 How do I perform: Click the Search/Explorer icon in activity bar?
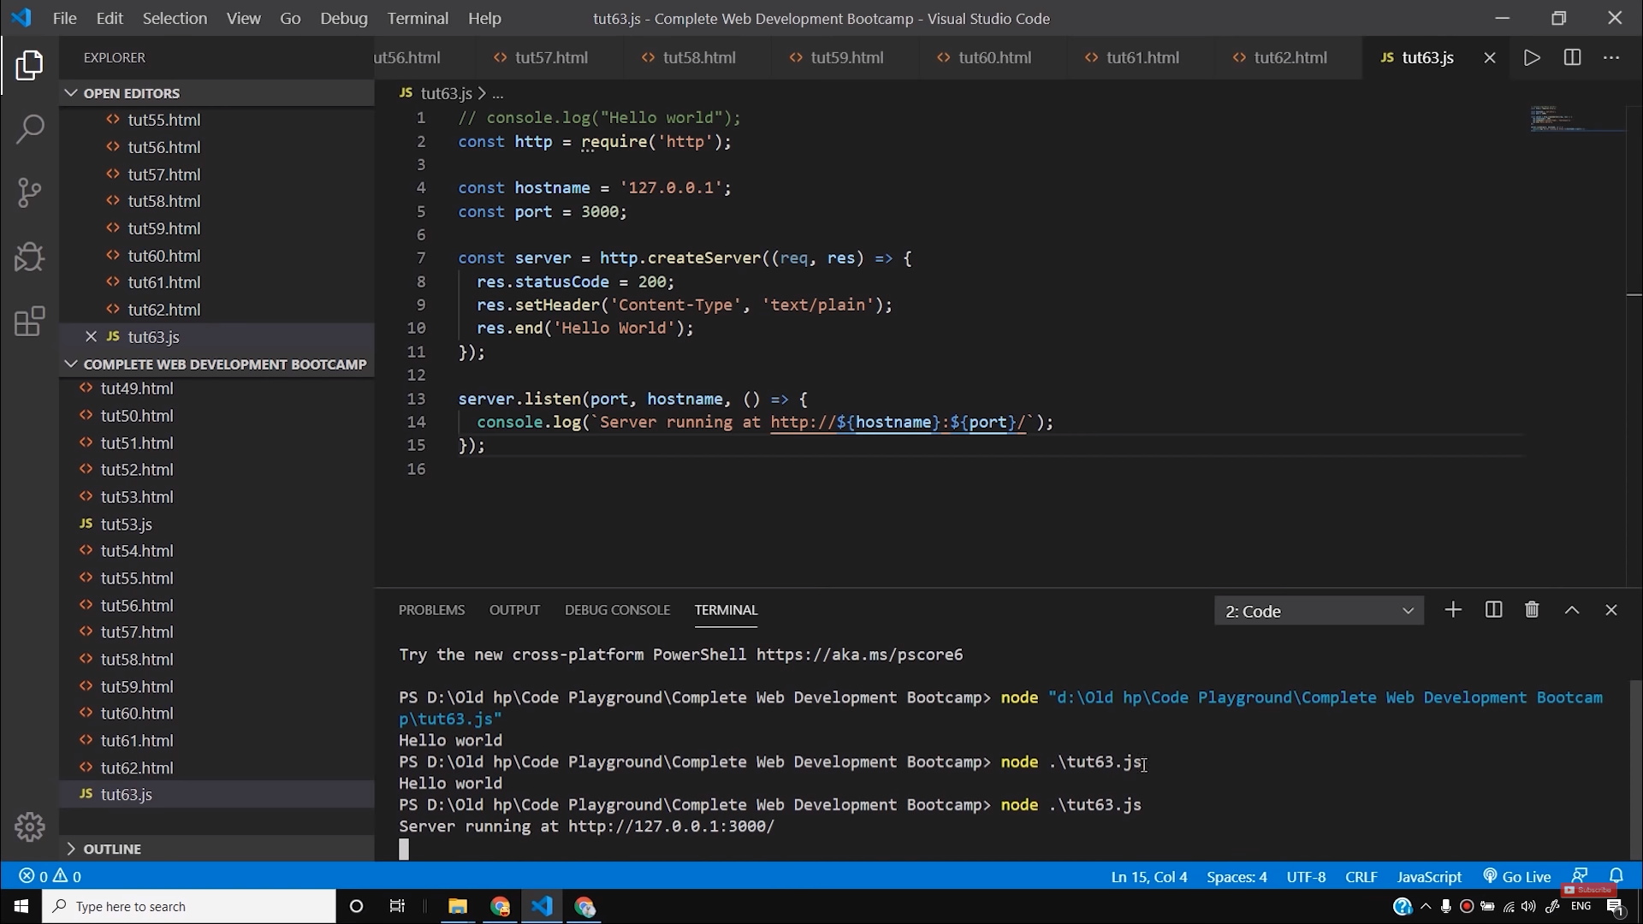[x=29, y=128]
